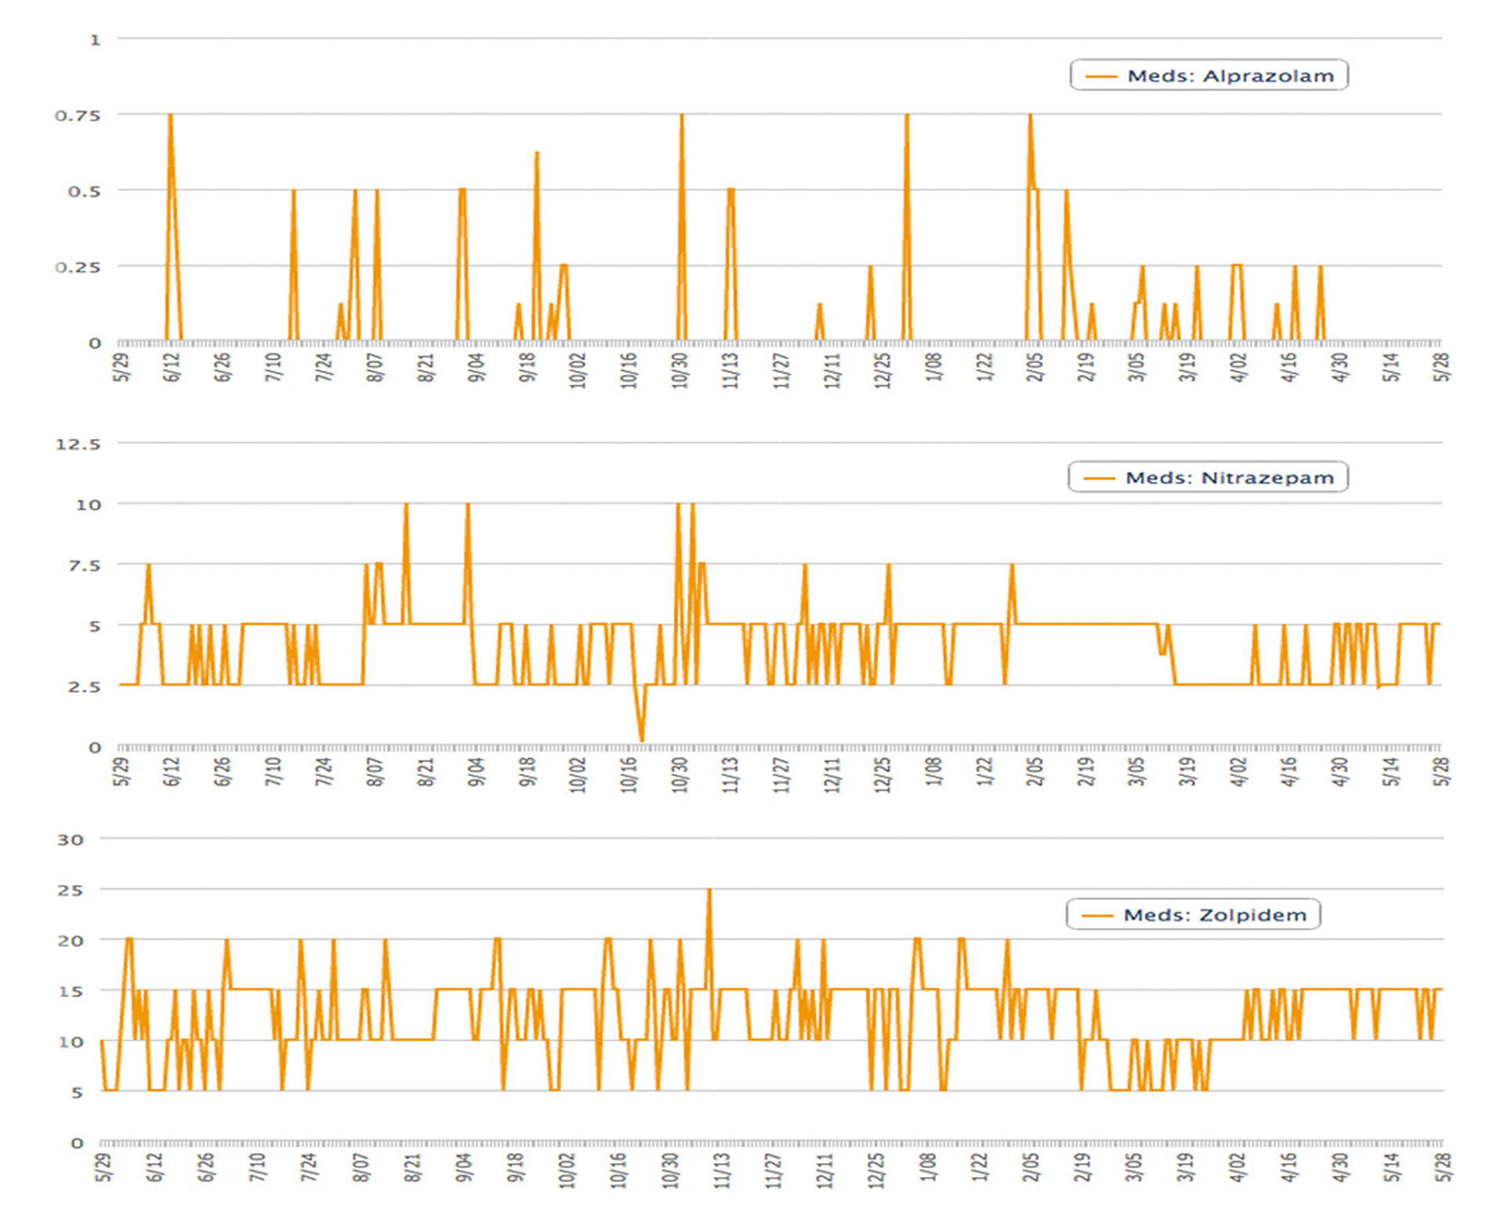Click the Meds: Zolpidem legend entry

click(1193, 914)
